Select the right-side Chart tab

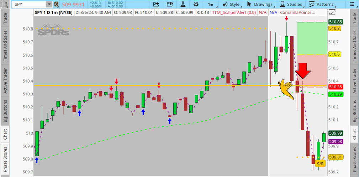click(354, 134)
